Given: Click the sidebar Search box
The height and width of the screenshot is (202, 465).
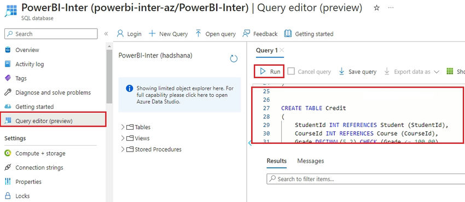Looking at the screenshot, I should (51, 34).
